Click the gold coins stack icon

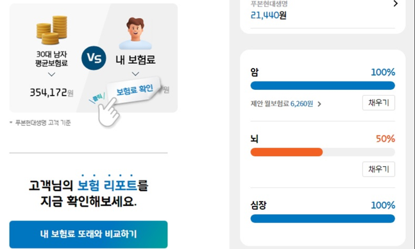pyautogui.click(x=51, y=30)
